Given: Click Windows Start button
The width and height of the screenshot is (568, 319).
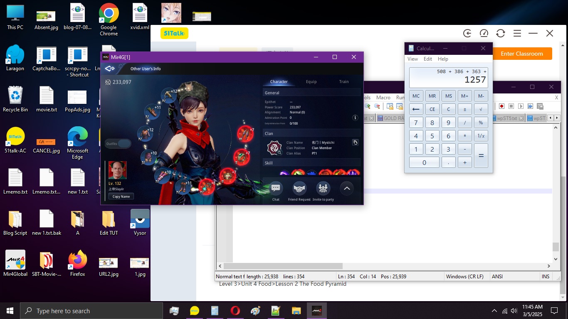Looking at the screenshot, I should (10, 311).
